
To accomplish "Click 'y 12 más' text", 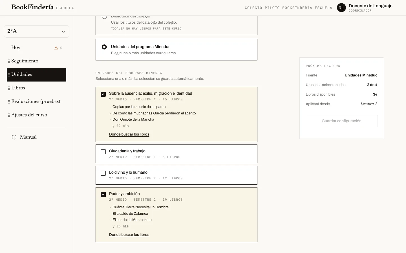I will coord(121,126).
